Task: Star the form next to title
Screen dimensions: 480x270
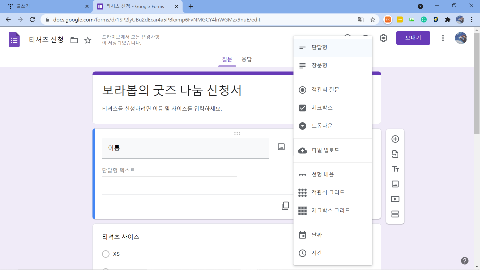Action: (x=88, y=40)
